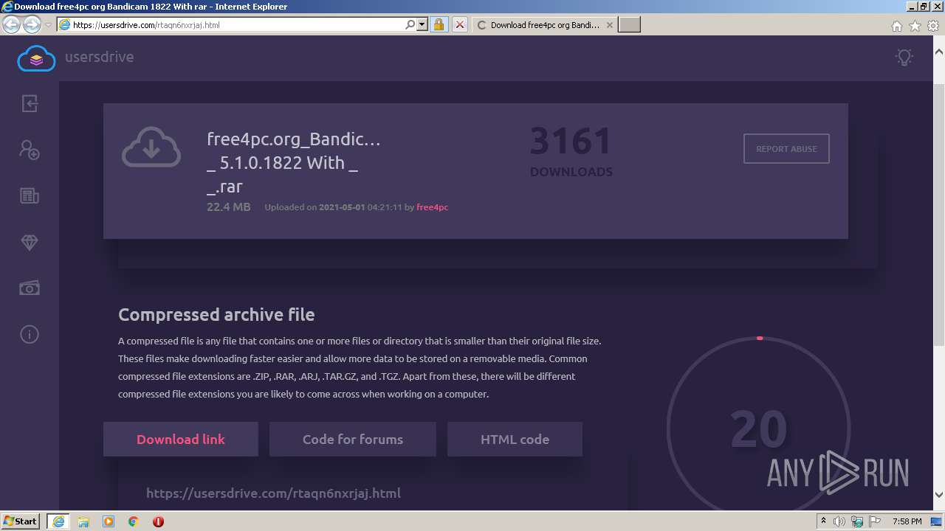Click the countdown timer showing 20
Image resolution: width=945 pixels, height=531 pixels.
coord(758,429)
